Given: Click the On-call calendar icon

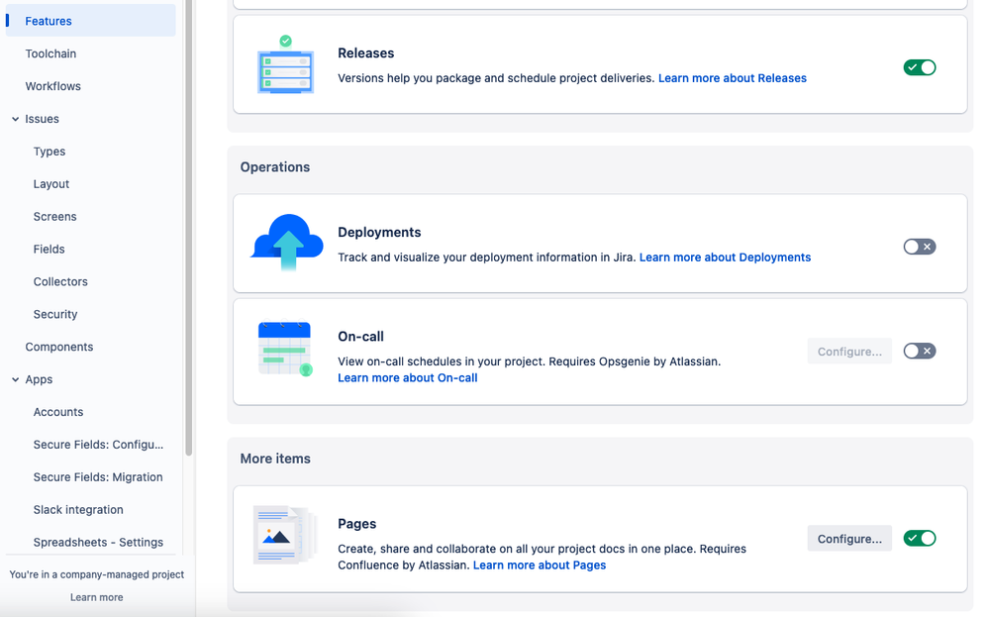Looking at the screenshot, I should pos(285,349).
